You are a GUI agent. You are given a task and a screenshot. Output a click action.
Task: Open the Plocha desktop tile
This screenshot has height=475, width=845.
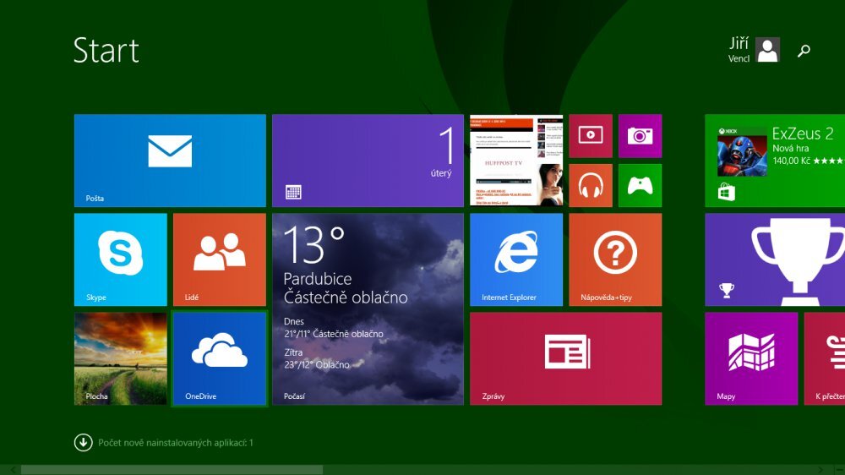pos(120,358)
